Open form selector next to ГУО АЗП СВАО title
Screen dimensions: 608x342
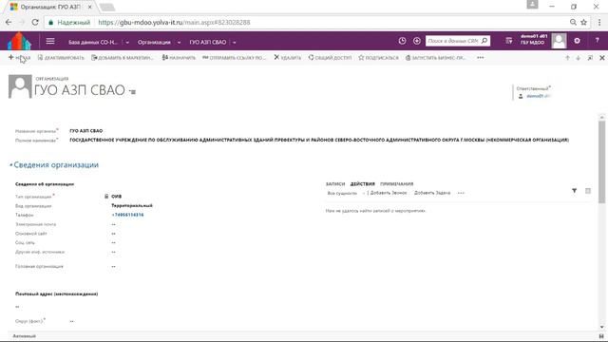(x=133, y=92)
